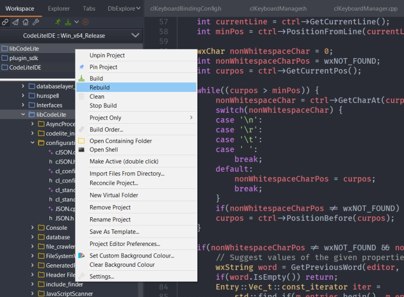
Task: Expand the Console folder
Action: click(x=32, y=228)
